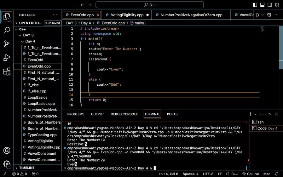Open the Source Control view
The image size is (283, 177).
click(x=7, y=44)
